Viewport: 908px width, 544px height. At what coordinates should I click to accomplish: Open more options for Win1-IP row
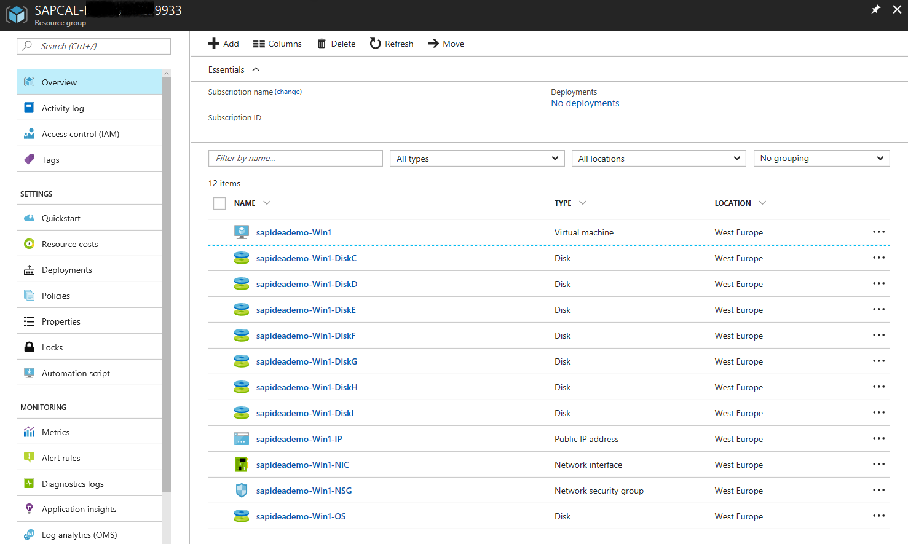pos(879,438)
